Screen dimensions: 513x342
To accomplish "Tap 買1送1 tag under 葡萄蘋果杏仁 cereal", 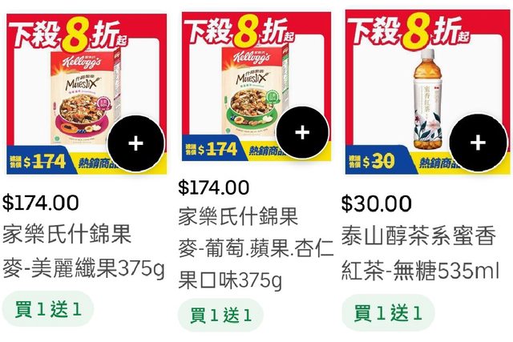I will tap(220, 316).
